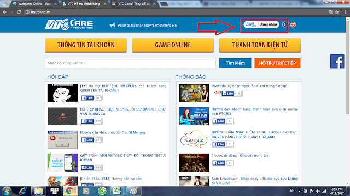Open the translate page icon in address bar
Viewport: 350px width, 196px height.
[x=331, y=12]
